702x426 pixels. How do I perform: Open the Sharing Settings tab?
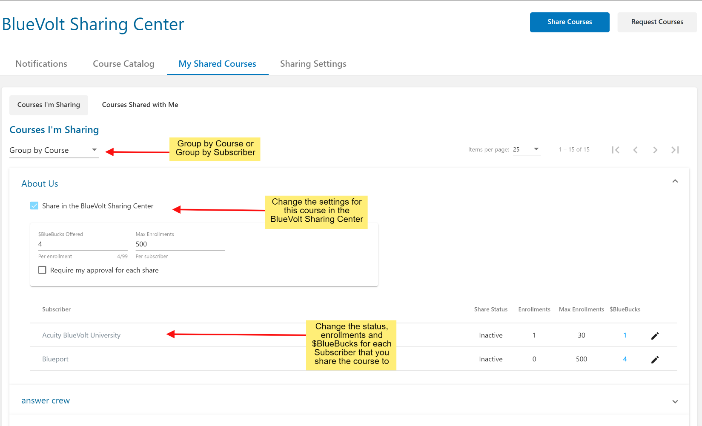pos(313,64)
